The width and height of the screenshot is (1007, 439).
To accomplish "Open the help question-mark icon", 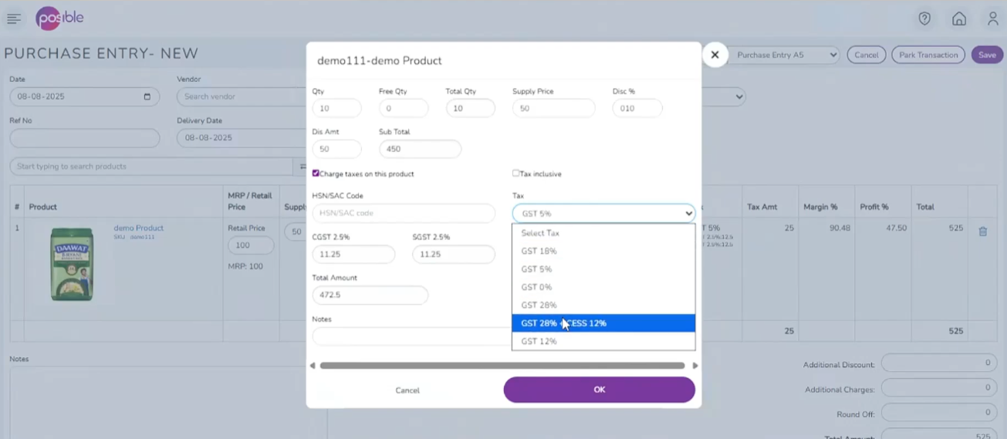I will (x=924, y=19).
